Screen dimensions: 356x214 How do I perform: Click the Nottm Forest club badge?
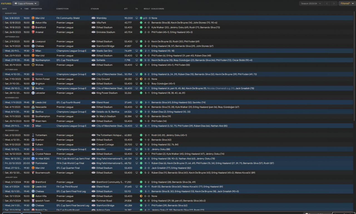pos(33,79)
